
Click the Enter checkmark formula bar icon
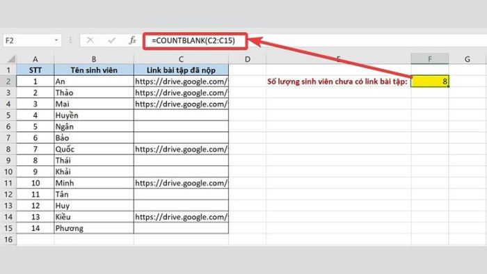(111, 40)
